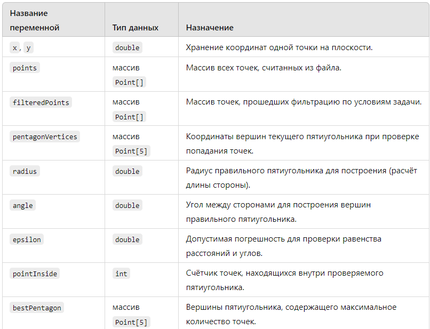Click the 'filteredPoints' variable name
This screenshot has height=329, width=430.
click(41, 102)
